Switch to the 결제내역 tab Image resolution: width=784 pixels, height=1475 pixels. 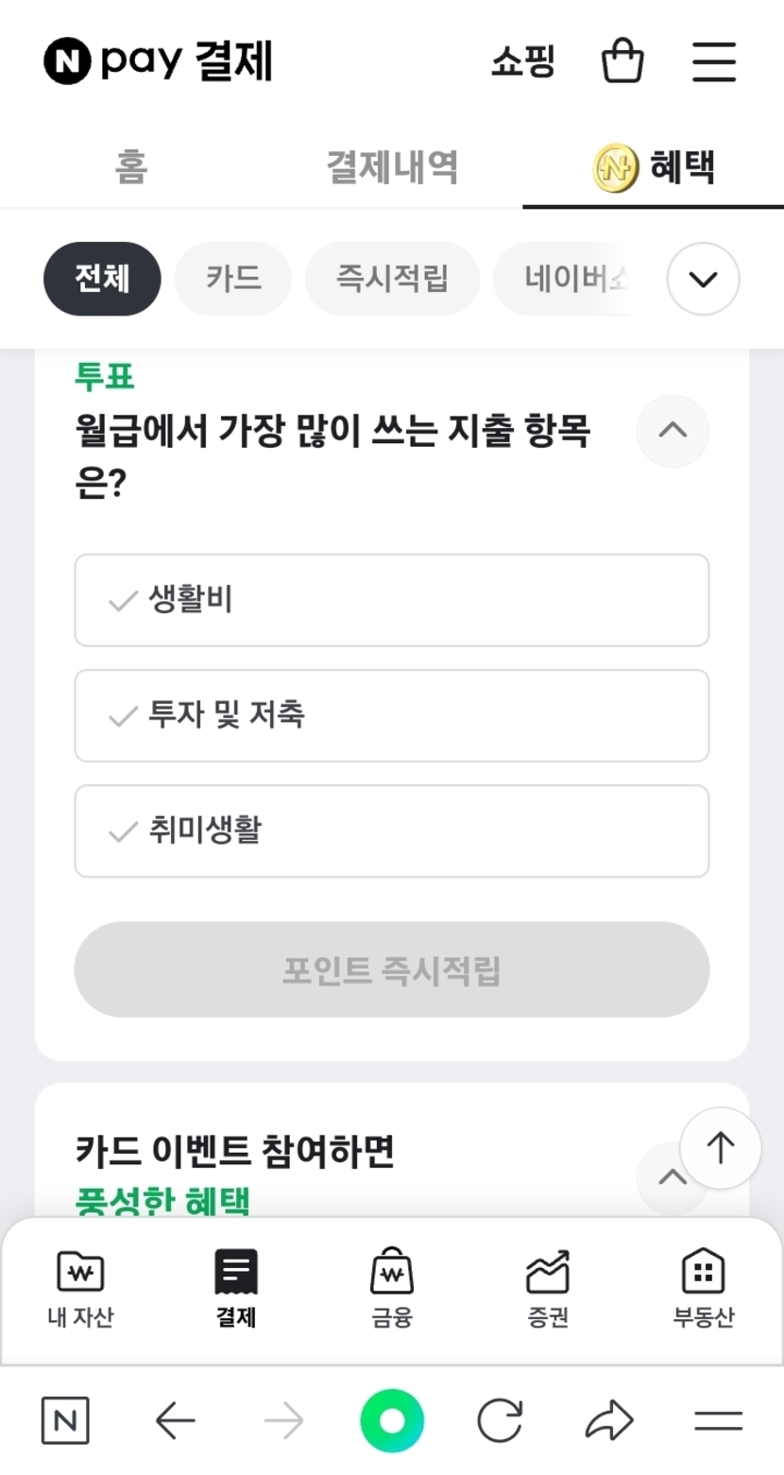pos(392,167)
